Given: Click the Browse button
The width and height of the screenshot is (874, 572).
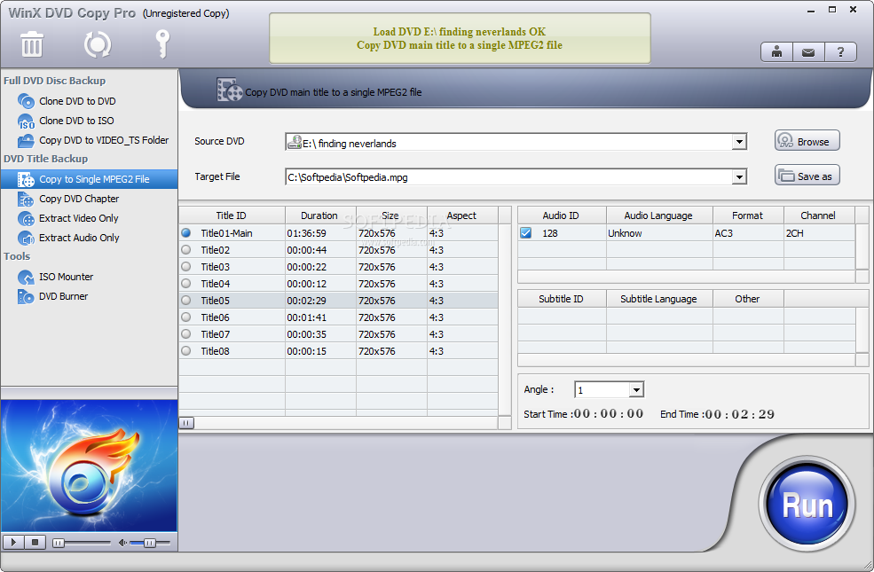Looking at the screenshot, I should [807, 141].
